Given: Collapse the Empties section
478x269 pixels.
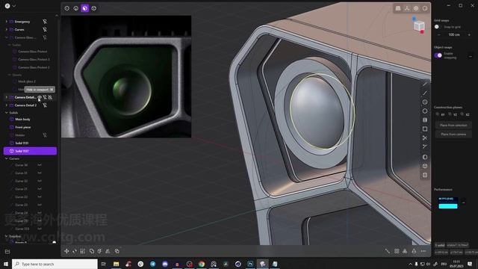Looking at the screenshot, I should (7, 236).
